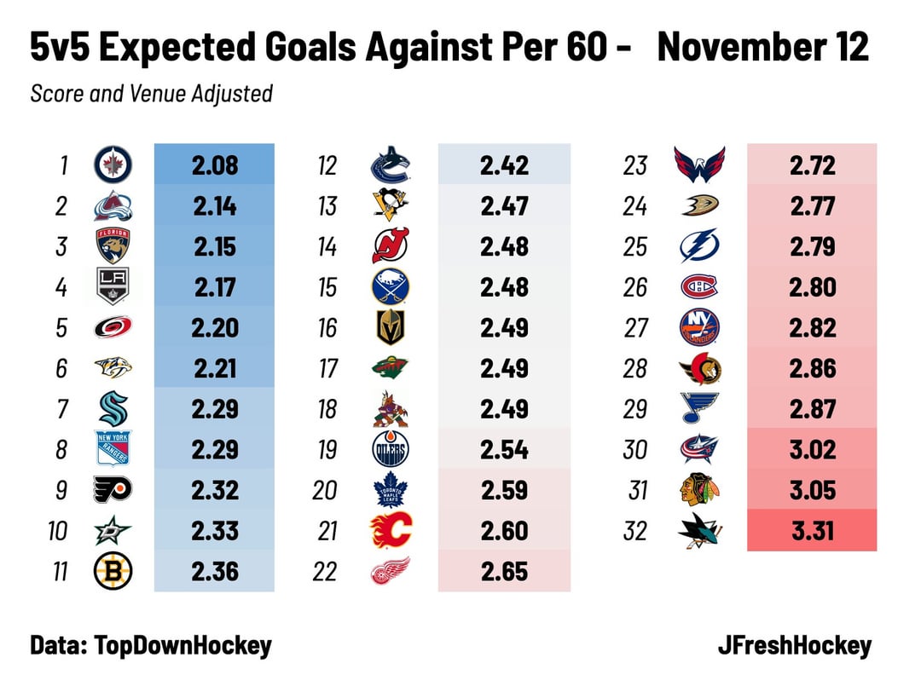Click the San Jose Sharks logo
The image size is (921, 692).
[699, 531]
